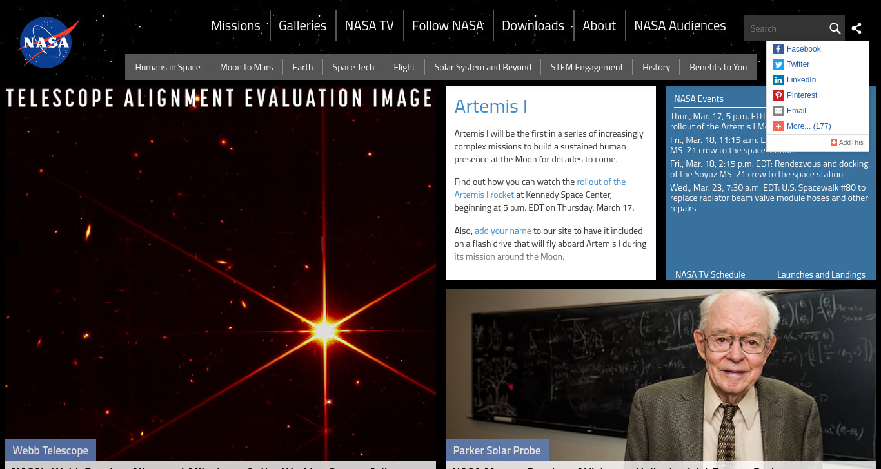
Task: Click the Parker Solar Probe tag
Action: click(x=497, y=450)
